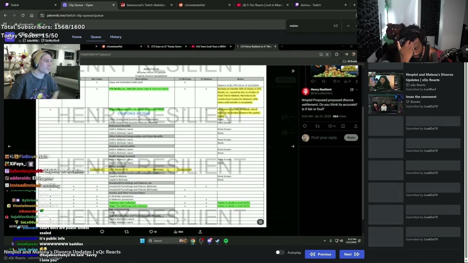Skip to the Next clip
This screenshot has height=263, width=468.
tap(352, 254)
